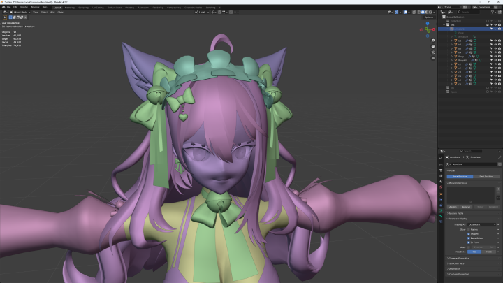Click the Assign bone collection button
Image resolution: width=503 pixels, height=283 pixels.
(x=453, y=207)
